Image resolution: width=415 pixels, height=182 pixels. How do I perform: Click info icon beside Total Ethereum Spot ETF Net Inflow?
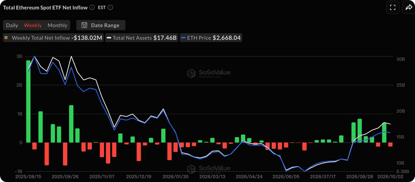pos(92,7)
